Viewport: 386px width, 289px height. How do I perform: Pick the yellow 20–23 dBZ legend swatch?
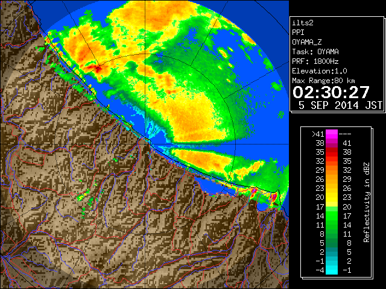(x=332, y=197)
